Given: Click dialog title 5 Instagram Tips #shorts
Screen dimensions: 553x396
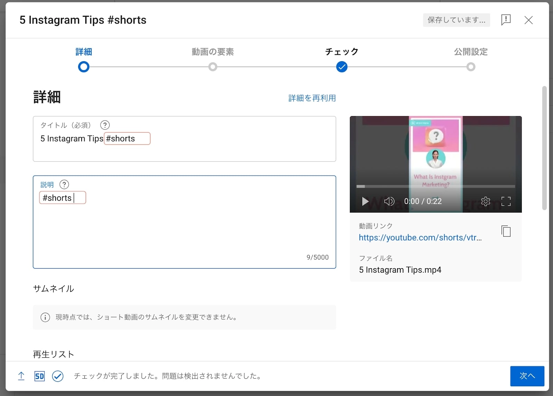Looking at the screenshot, I should (83, 20).
